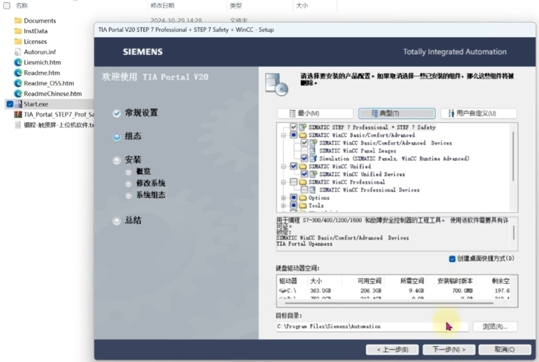
Task: Uncheck the SIMATIC WinCC Unified Devices checkbox
Action: pos(304,174)
